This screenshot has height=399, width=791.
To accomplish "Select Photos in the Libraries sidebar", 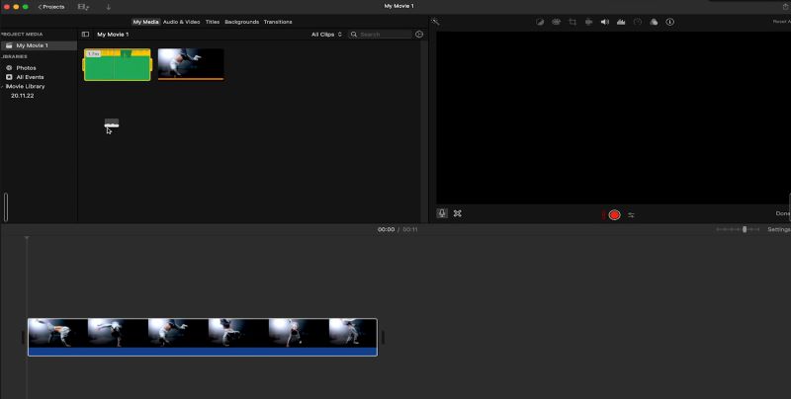I will (26, 67).
